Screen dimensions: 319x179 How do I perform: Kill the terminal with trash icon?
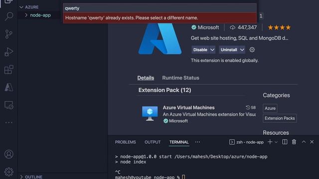tap(294, 142)
